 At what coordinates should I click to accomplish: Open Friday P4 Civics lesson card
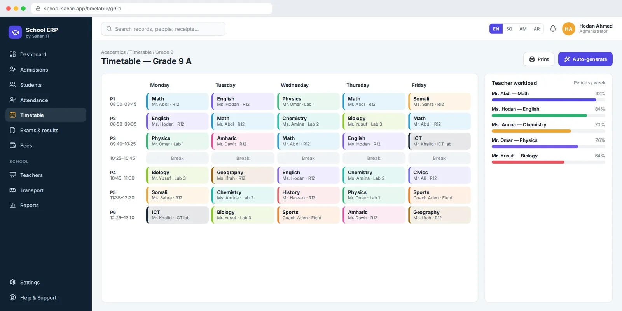439,175
